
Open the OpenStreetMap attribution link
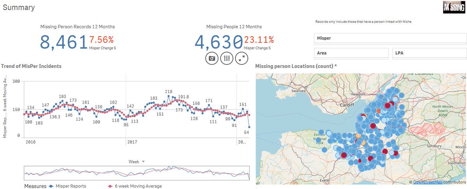pos(428,182)
